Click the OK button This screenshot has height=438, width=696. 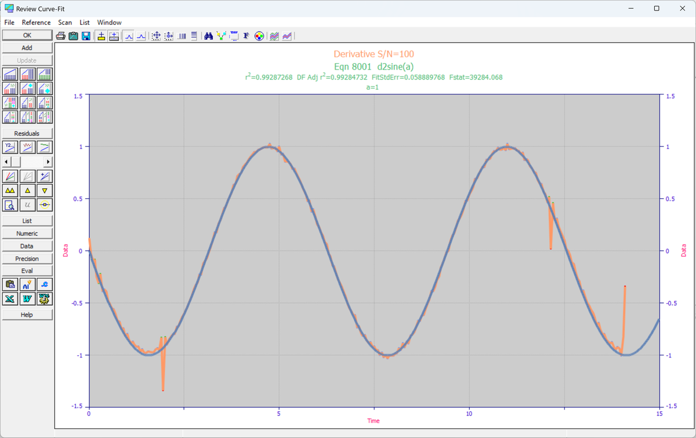click(x=27, y=35)
